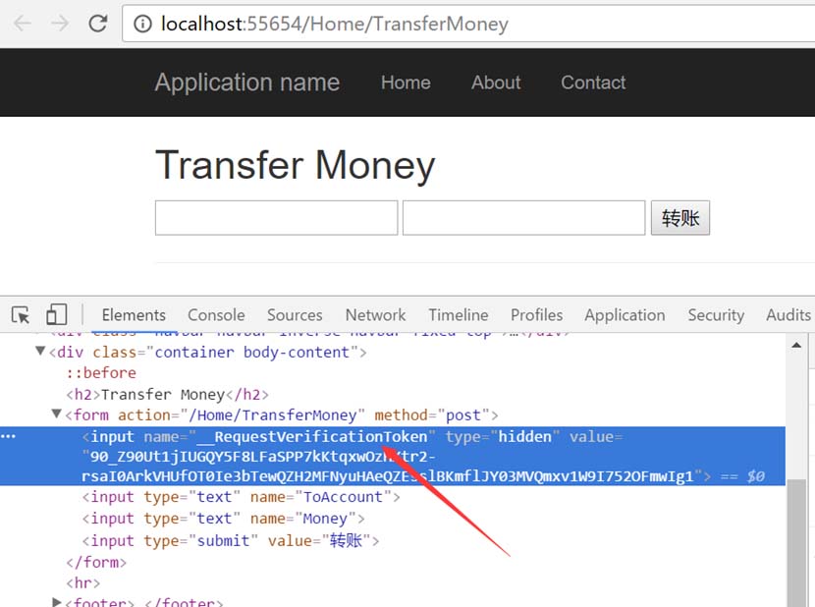This screenshot has width=815, height=607.
Task: Select the hr node row
Action: 83,583
